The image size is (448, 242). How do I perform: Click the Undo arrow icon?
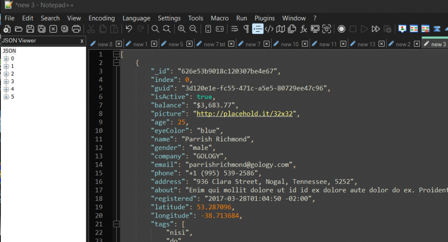(129, 29)
